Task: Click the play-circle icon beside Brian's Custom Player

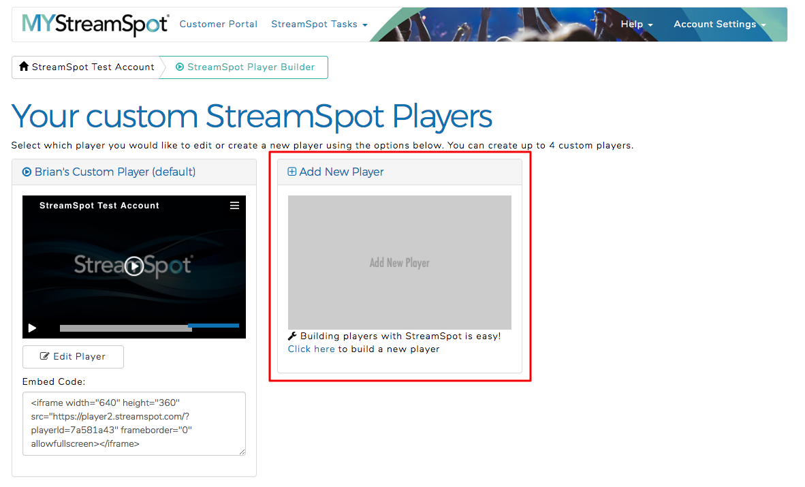Action: click(x=27, y=172)
